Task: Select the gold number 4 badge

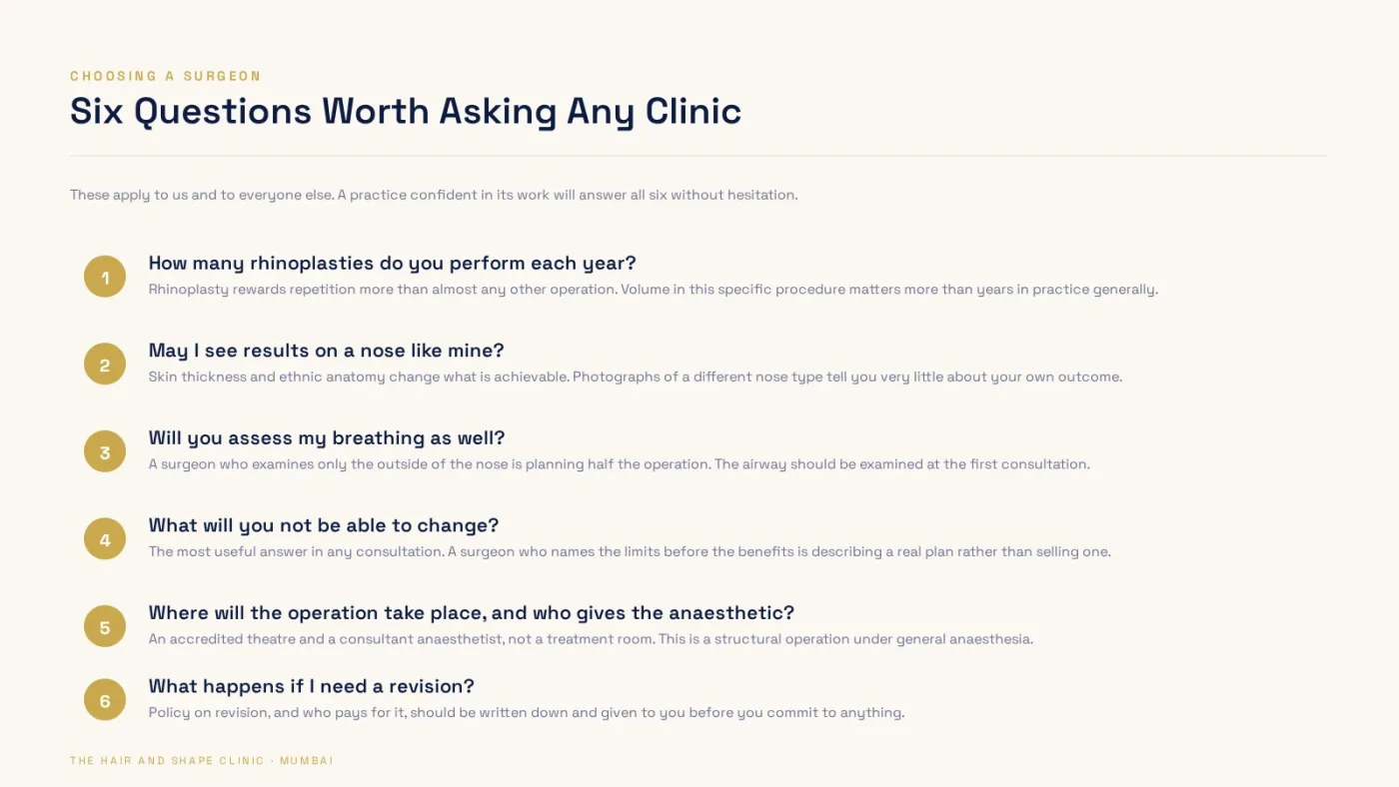Action: (x=105, y=539)
